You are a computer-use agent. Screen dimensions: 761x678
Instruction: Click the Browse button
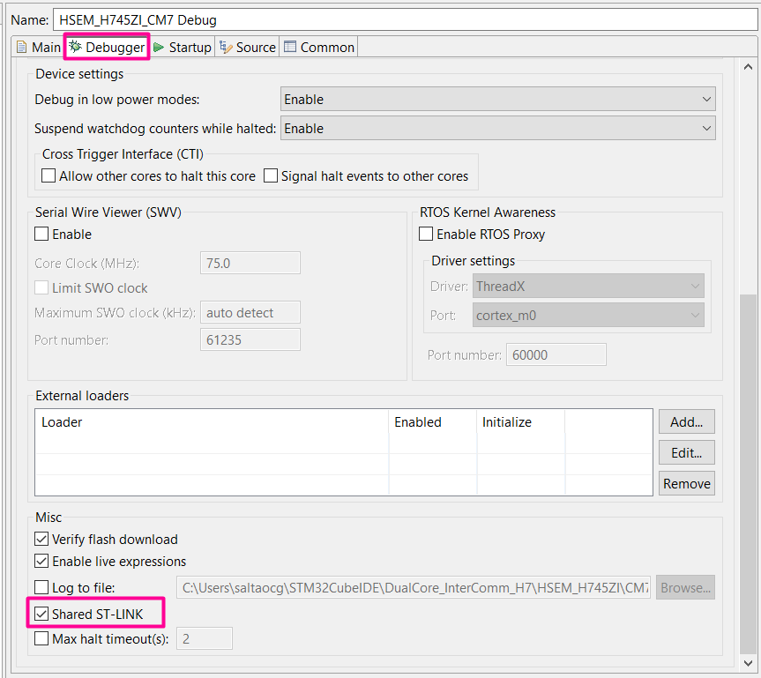click(x=685, y=588)
